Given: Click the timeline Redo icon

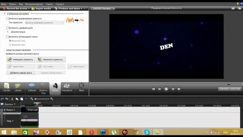Looking at the screenshot, I should [7, 99].
